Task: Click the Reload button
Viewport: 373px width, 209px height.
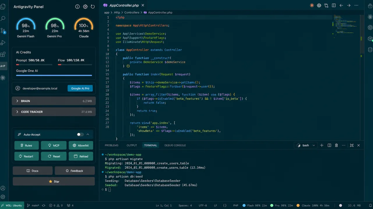Action: (81, 156)
